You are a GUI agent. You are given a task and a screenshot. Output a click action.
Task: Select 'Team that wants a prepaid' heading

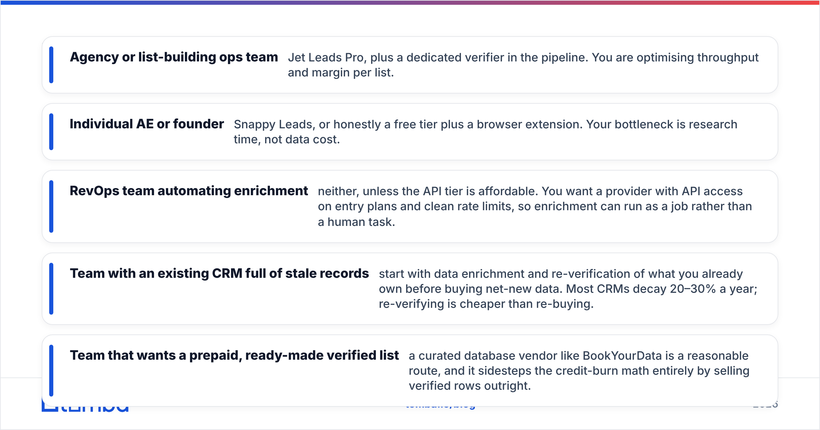(234, 355)
